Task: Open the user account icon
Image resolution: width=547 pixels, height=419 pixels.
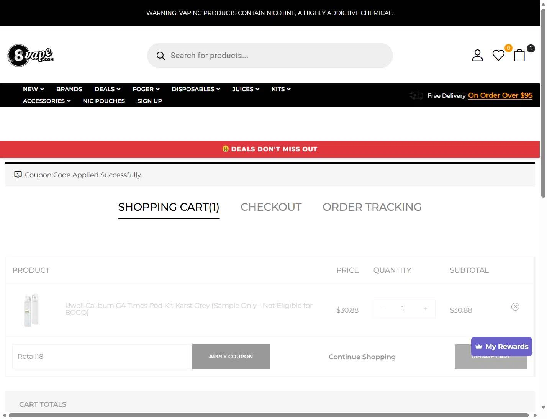Action: coord(477,55)
